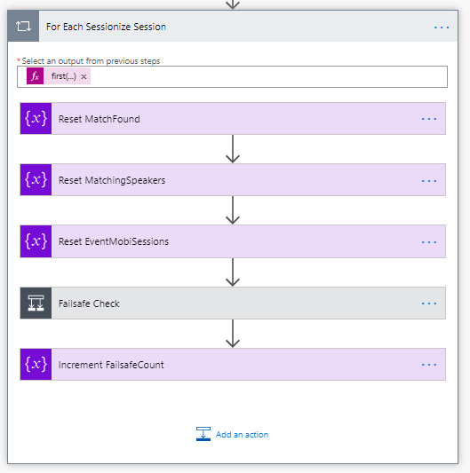The height and width of the screenshot is (473, 470).
Task: Click the Increment FailsafeCount variable icon
Action: [36, 364]
